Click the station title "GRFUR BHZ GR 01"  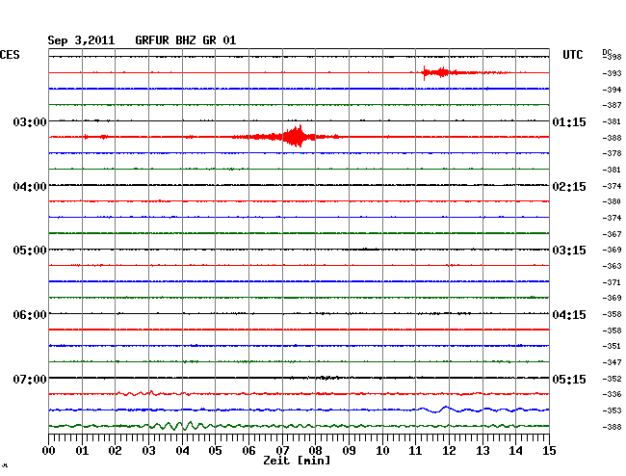[186, 40]
